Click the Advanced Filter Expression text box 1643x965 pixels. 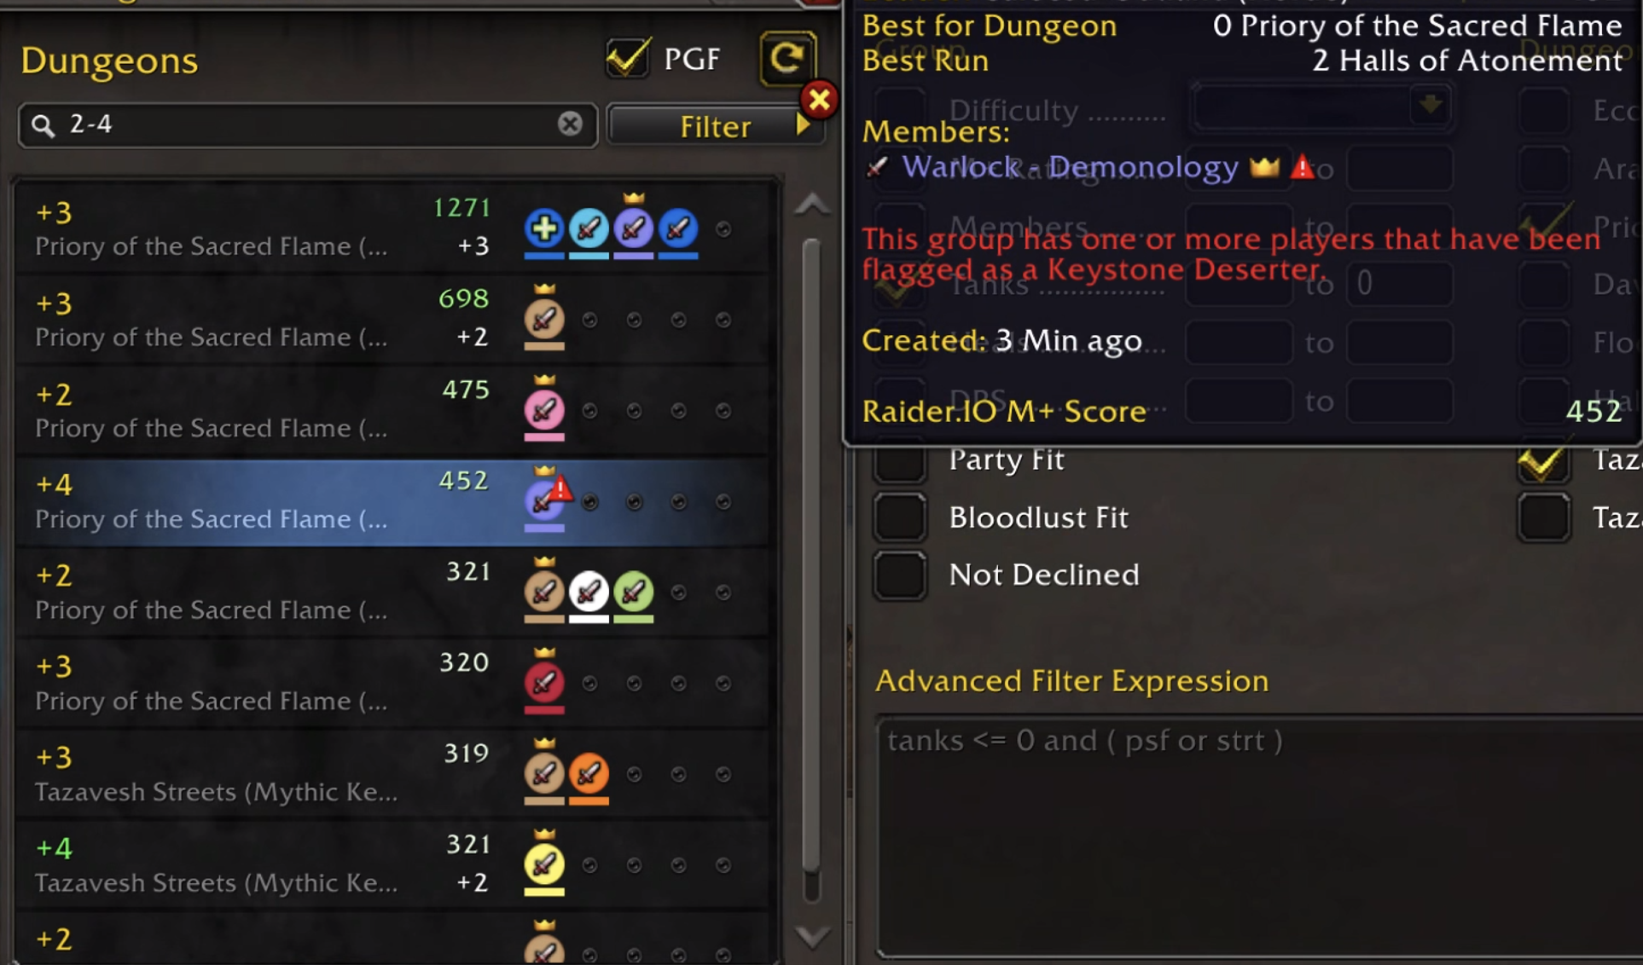tap(1261, 837)
